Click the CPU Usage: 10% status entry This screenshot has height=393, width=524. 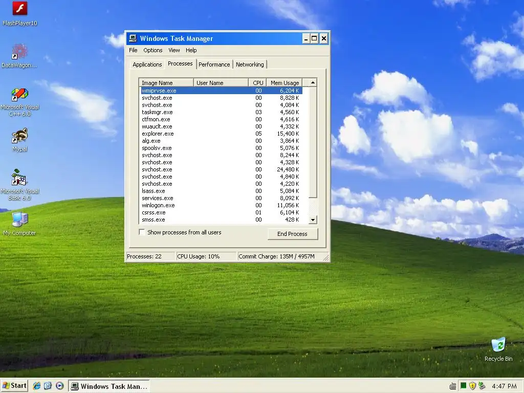click(x=206, y=256)
